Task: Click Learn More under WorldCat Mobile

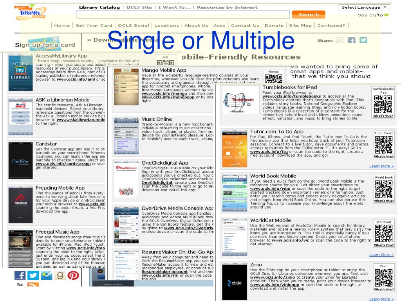Action: [x=381, y=255]
